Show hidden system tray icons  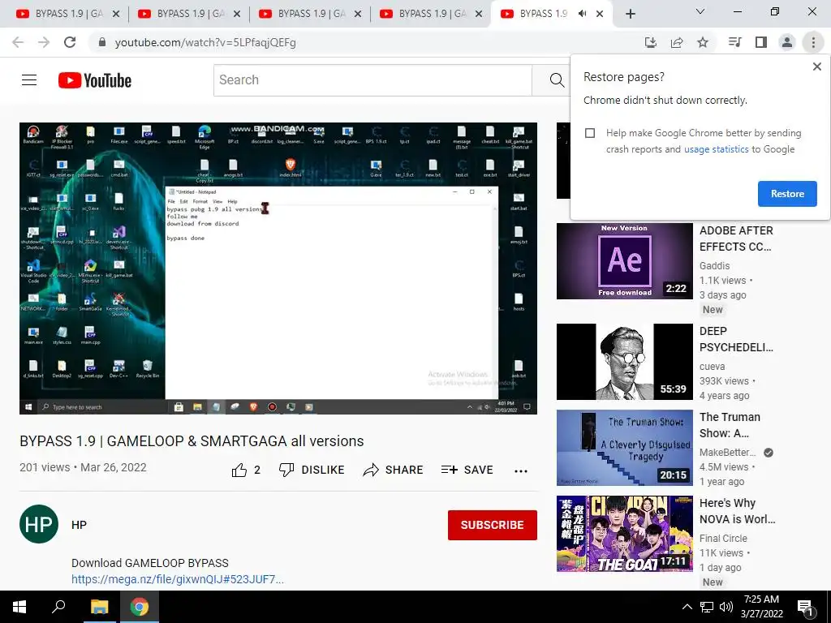[x=687, y=607]
